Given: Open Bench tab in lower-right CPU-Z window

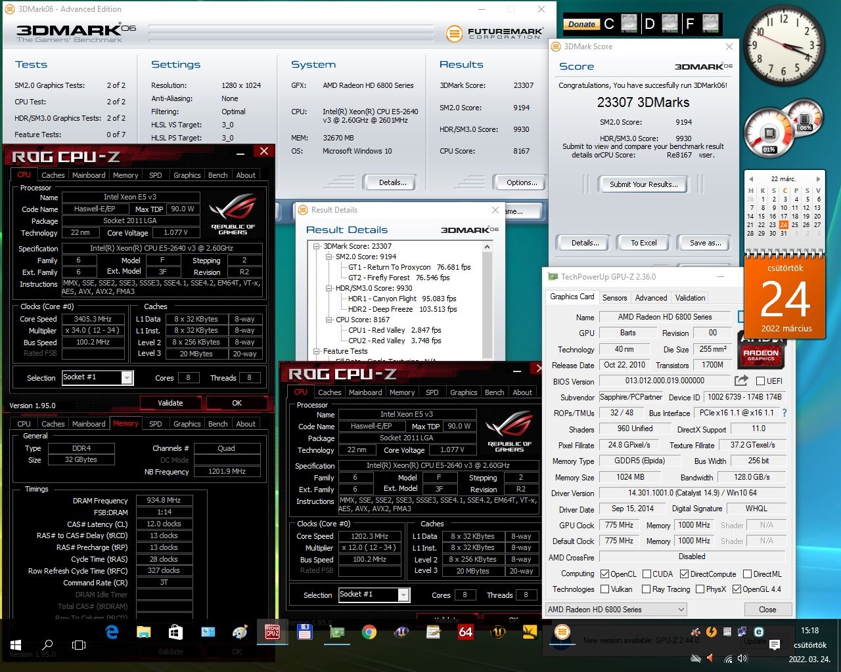Looking at the screenshot, I should coord(494,392).
